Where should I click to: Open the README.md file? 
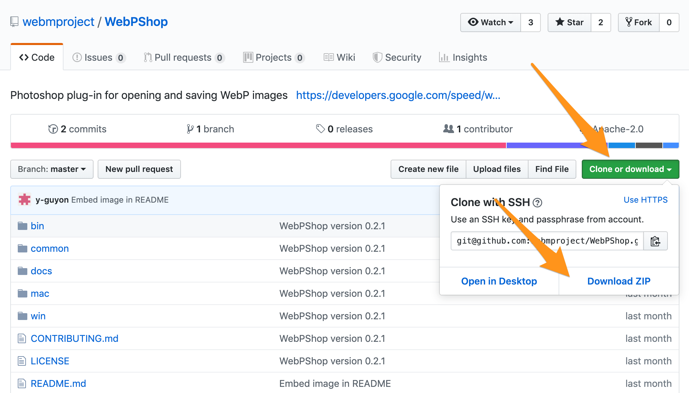(x=58, y=383)
